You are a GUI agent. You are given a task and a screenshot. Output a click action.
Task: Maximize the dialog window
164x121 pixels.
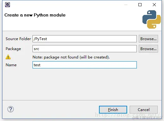140,5
